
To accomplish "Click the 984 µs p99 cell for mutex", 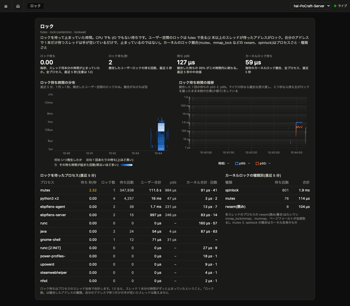I will tap(171, 190).
